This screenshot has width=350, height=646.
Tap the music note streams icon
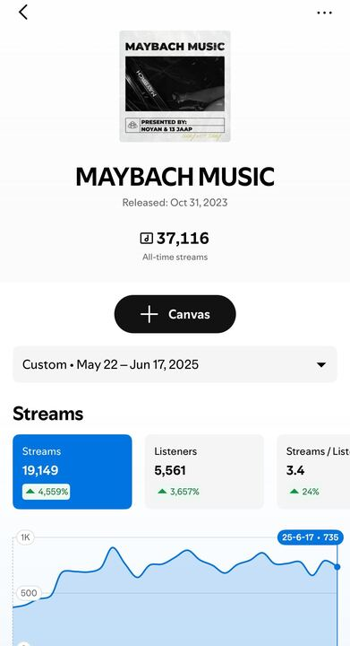tap(147, 238)
